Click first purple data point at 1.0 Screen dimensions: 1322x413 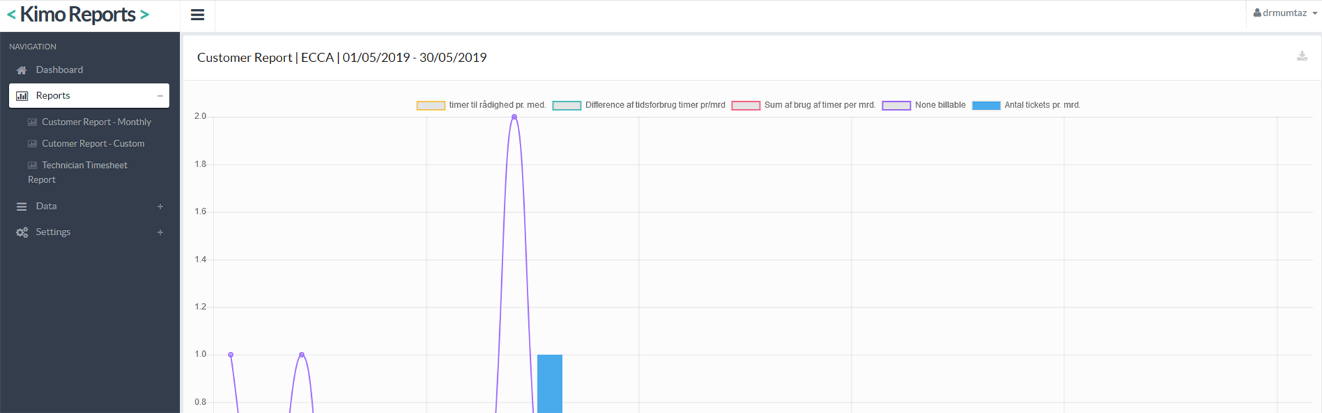[x=231, y=354]
